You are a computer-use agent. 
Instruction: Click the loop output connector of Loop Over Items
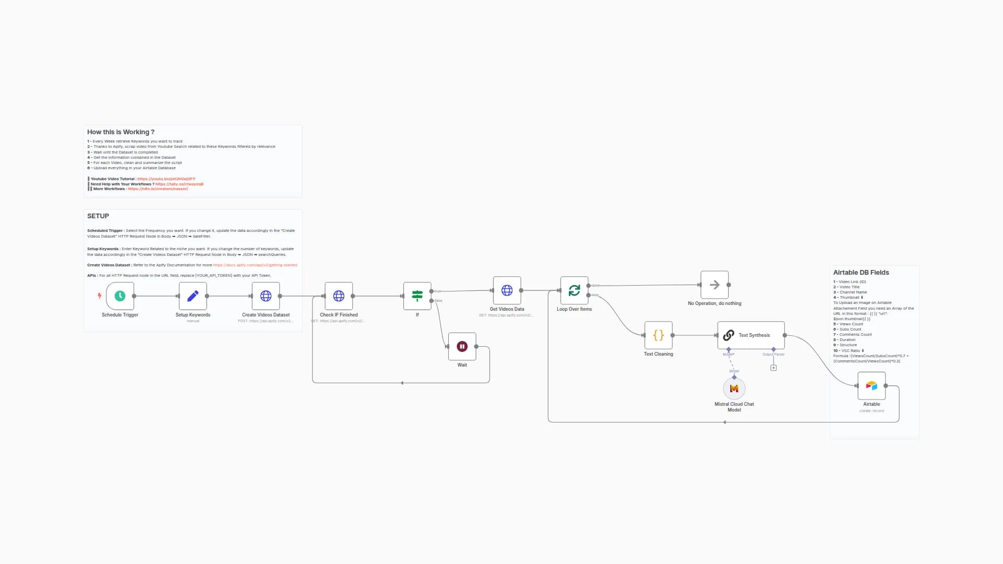tap(590, 294)
